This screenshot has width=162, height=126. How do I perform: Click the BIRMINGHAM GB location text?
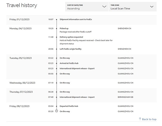click(125, 97)
